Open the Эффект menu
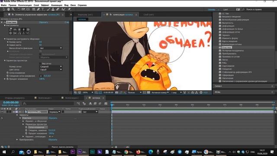The image size is (277, 156). point(45,5)
